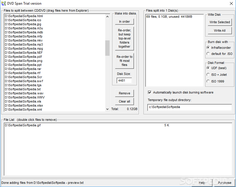Click the Write Selected button
Image resolution: width=236 pixels, height=187 pixels.
[219, 22]
